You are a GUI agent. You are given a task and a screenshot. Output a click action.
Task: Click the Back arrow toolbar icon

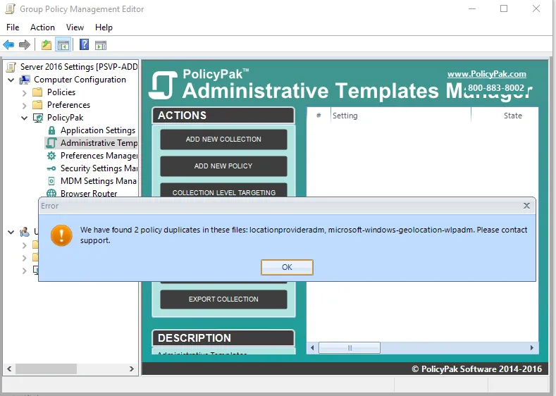8,45
